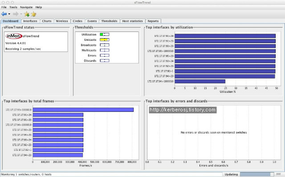Click the inMon logo
This screenshot has width=285, height=177.
coord(14,36)
